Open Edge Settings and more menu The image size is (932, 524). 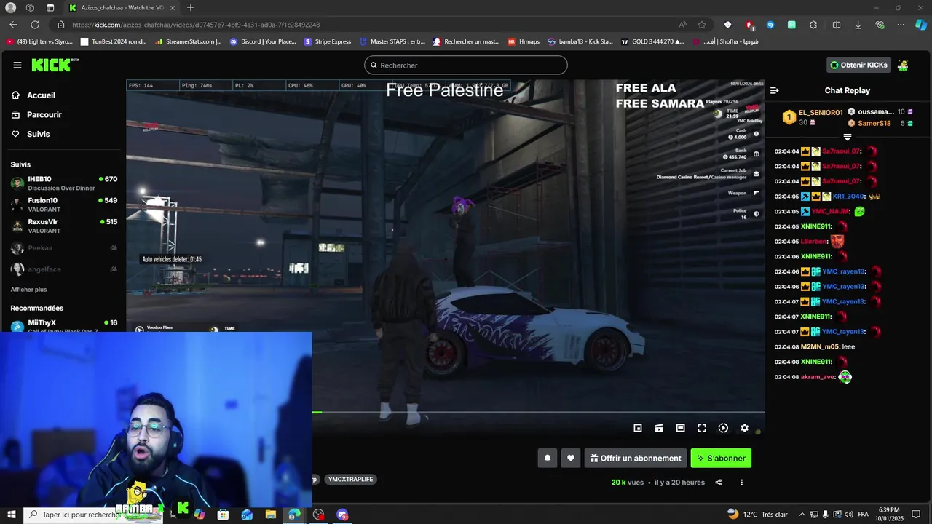tap(901, 25)
